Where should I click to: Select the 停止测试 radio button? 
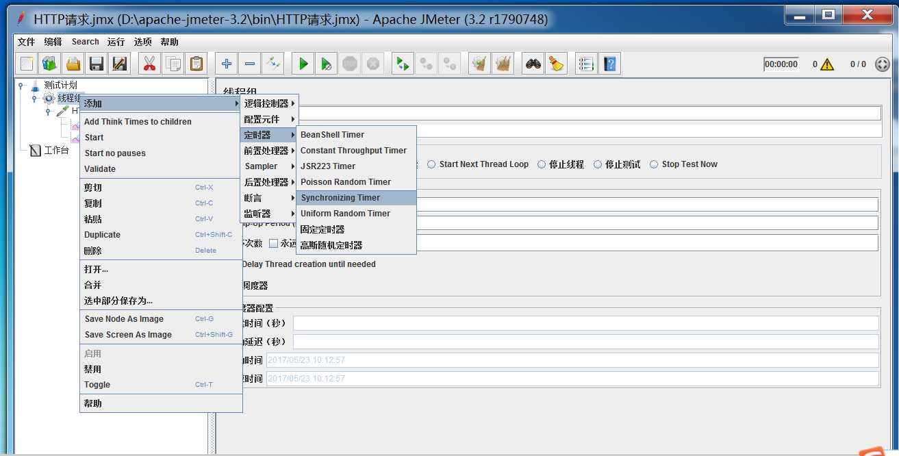pos(598,164)
